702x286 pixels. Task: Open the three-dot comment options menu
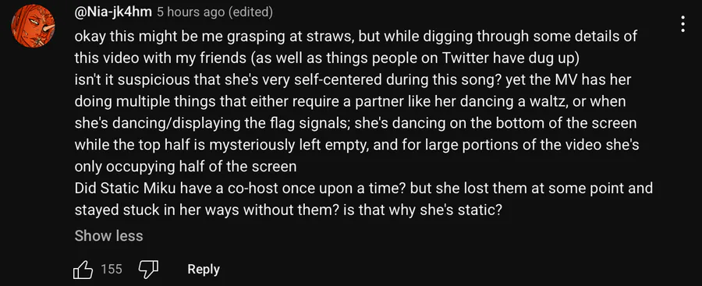[682, 23]
